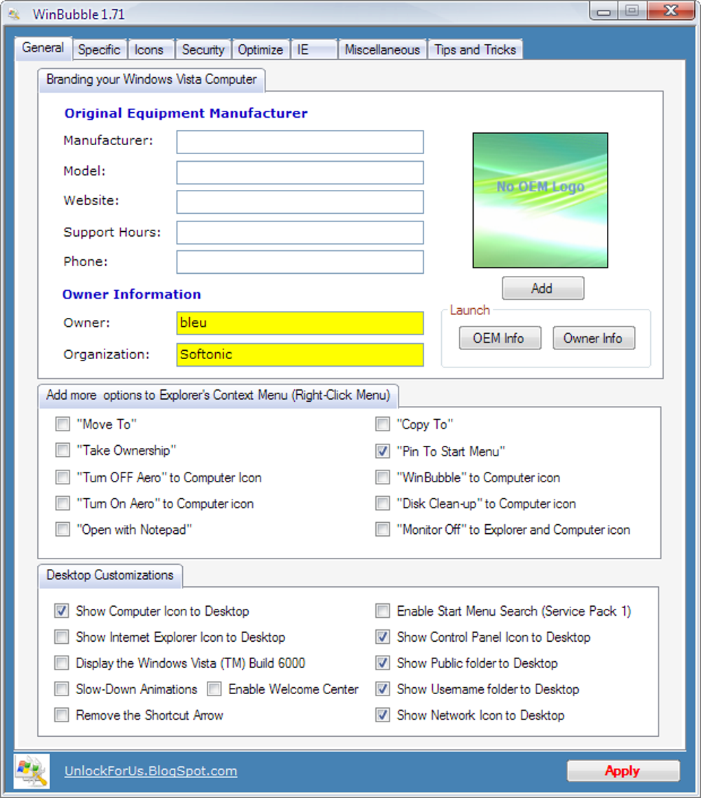Open the UnlockForUs.BlogSpot.com link
701x798 pixels.
click(x=151, y=771)
